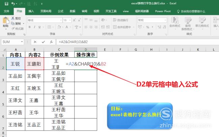219x137 pixels.
Task: Open Cell Styles (单元格样式)
Action: click(202, 22)
